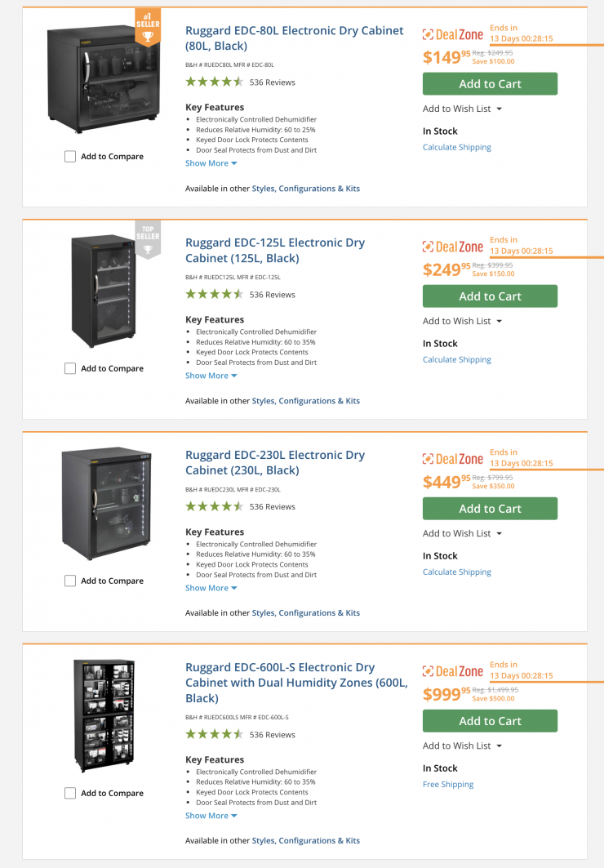Expand Show More features for EDC-230L
The image size is (604, 868).
[211, 588]
